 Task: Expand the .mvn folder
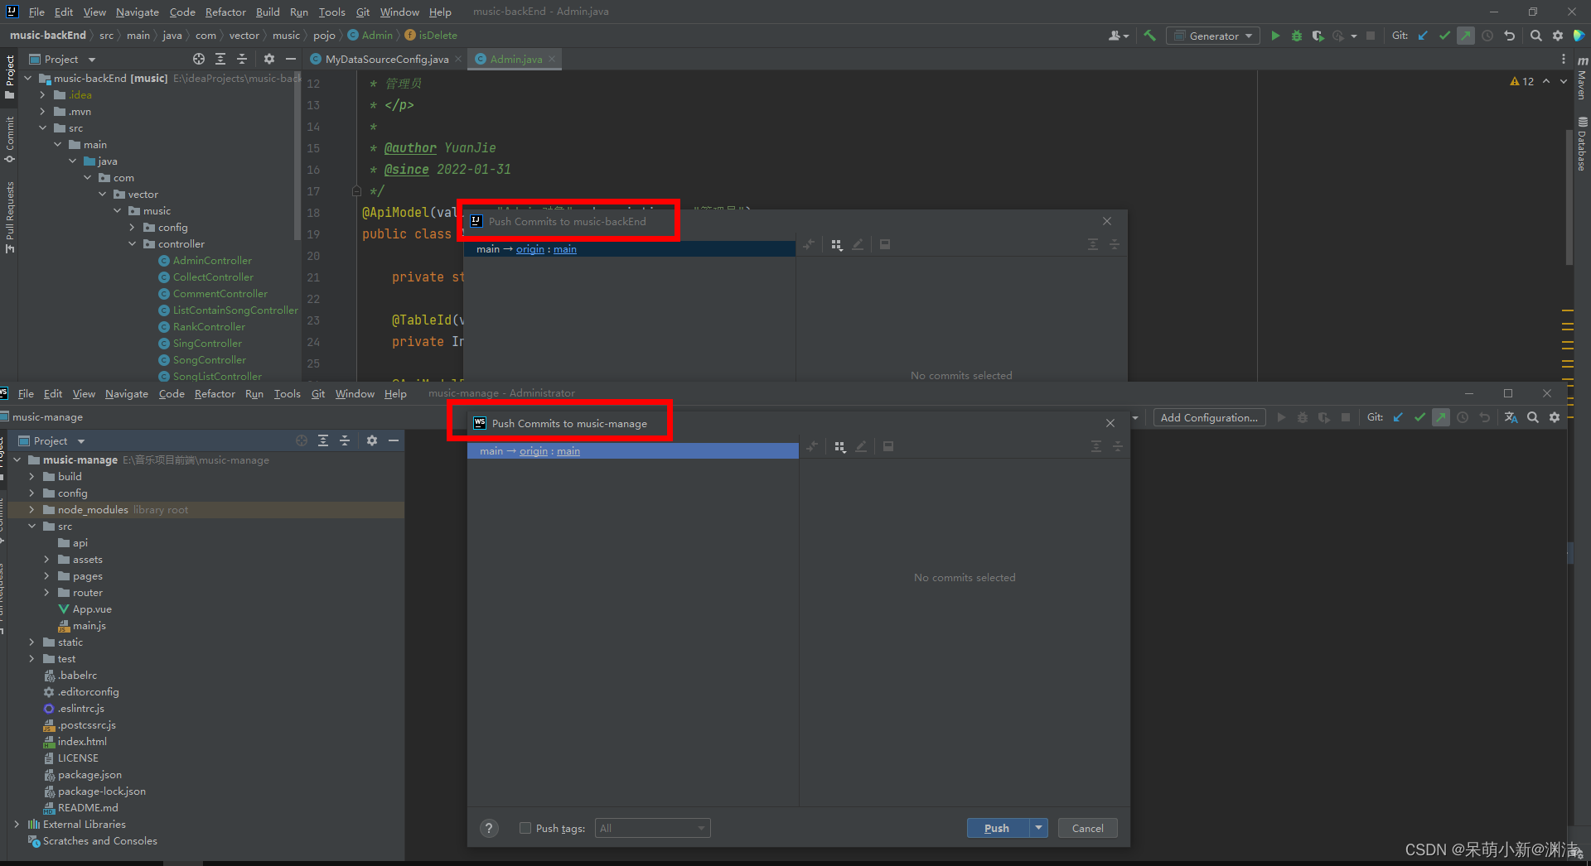click(x=42, y=112)
